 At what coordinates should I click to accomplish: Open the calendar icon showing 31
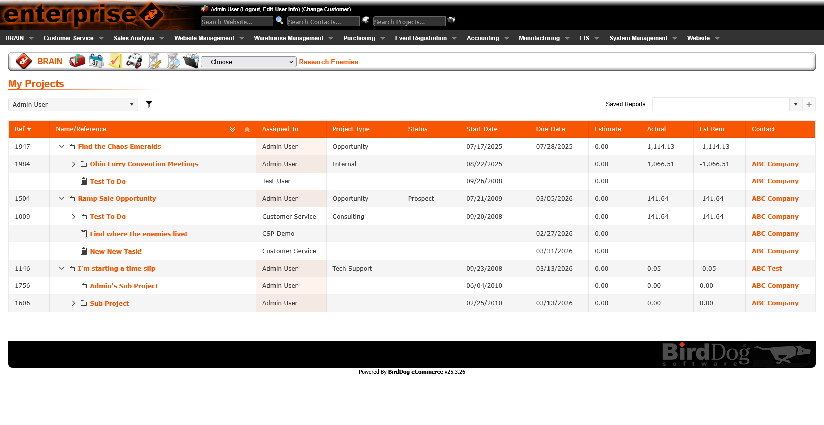click(96, 61)
